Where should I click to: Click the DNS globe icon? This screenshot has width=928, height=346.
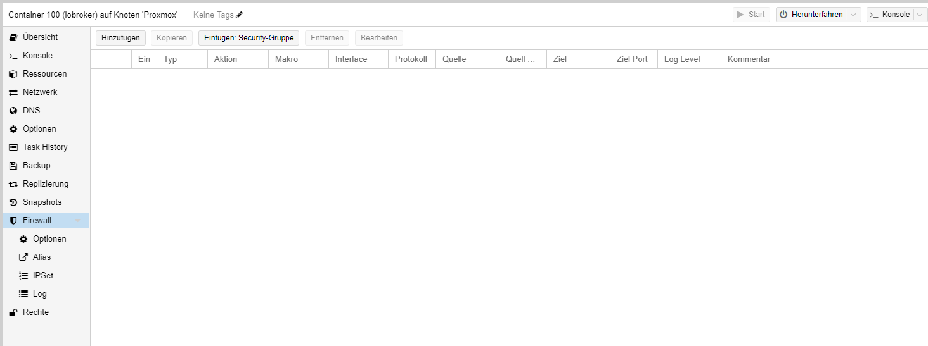(13, 111)
